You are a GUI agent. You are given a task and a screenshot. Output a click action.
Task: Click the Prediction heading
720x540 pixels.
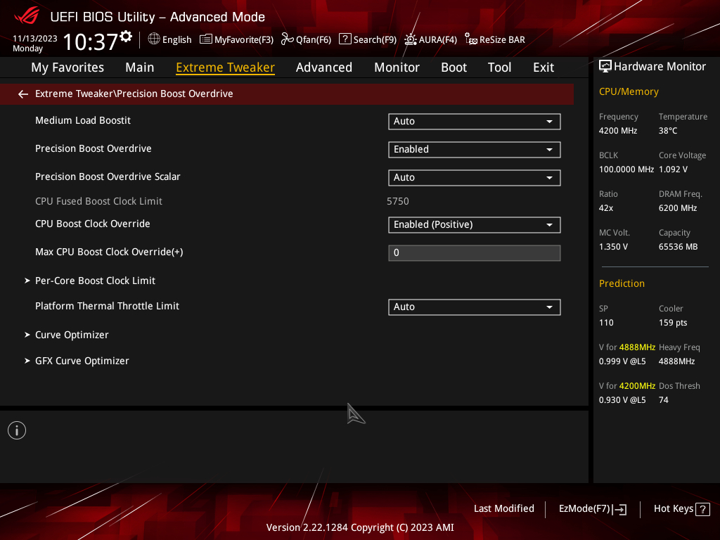[x=622, y=284]
